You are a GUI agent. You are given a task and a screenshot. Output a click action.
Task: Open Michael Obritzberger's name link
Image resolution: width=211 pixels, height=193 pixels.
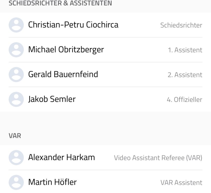(x=66, y=50)
